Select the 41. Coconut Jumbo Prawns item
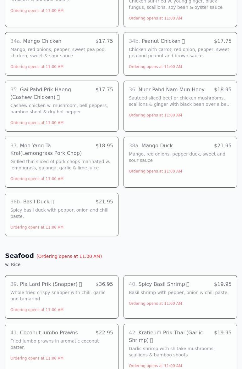This screenshot has height=369, width=242. (x=62, y=346)
